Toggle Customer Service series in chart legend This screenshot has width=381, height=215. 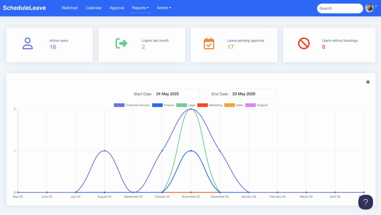click(x=132, y=105)
